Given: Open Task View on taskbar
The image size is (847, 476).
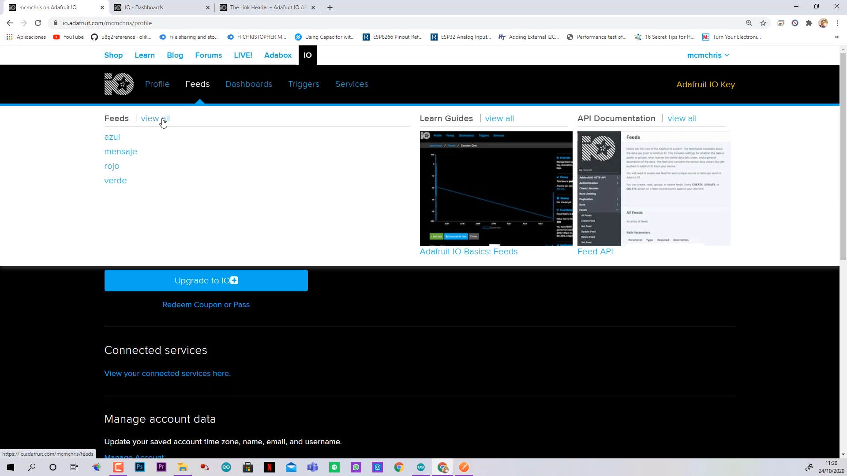Looking at the screenshot, I should tap(74, 467).
